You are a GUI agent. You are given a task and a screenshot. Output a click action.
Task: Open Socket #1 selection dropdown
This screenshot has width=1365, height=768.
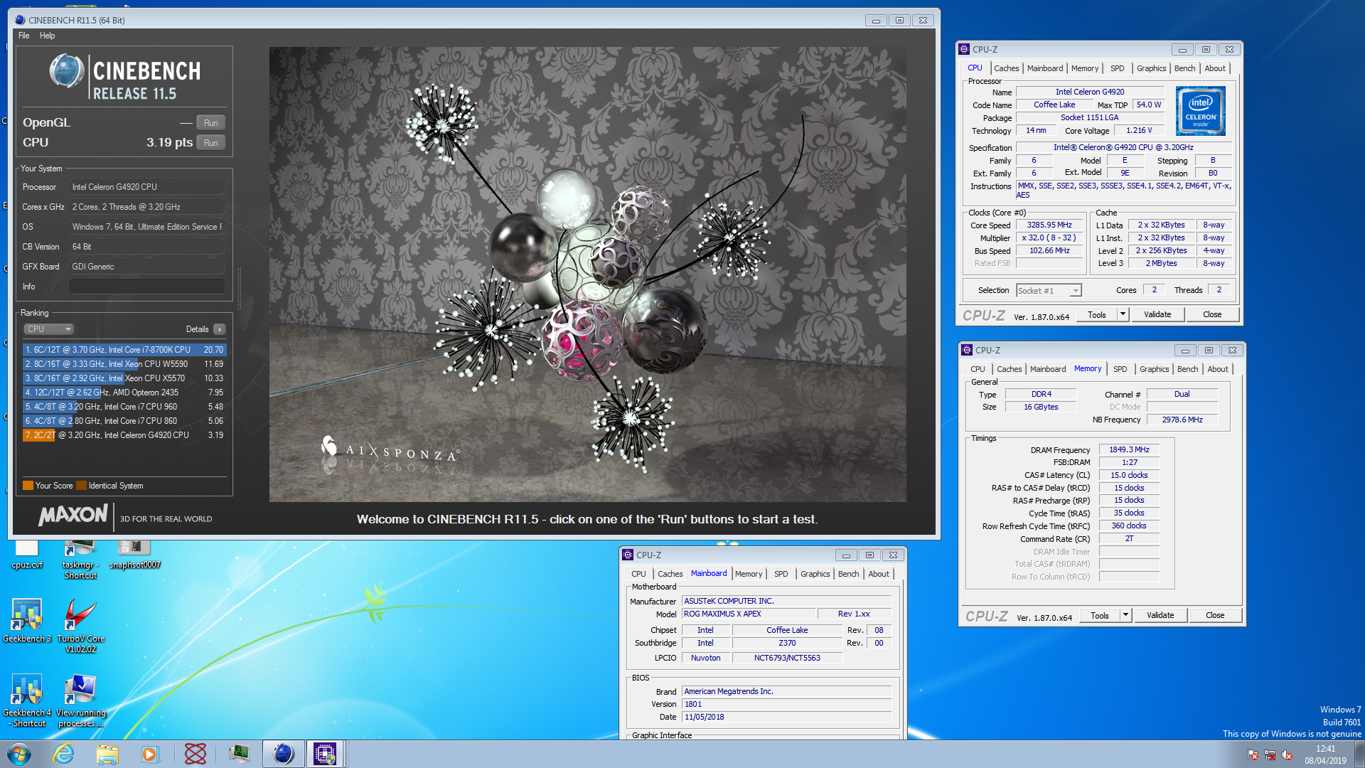pyautogui.click(x=1049, y=290)
